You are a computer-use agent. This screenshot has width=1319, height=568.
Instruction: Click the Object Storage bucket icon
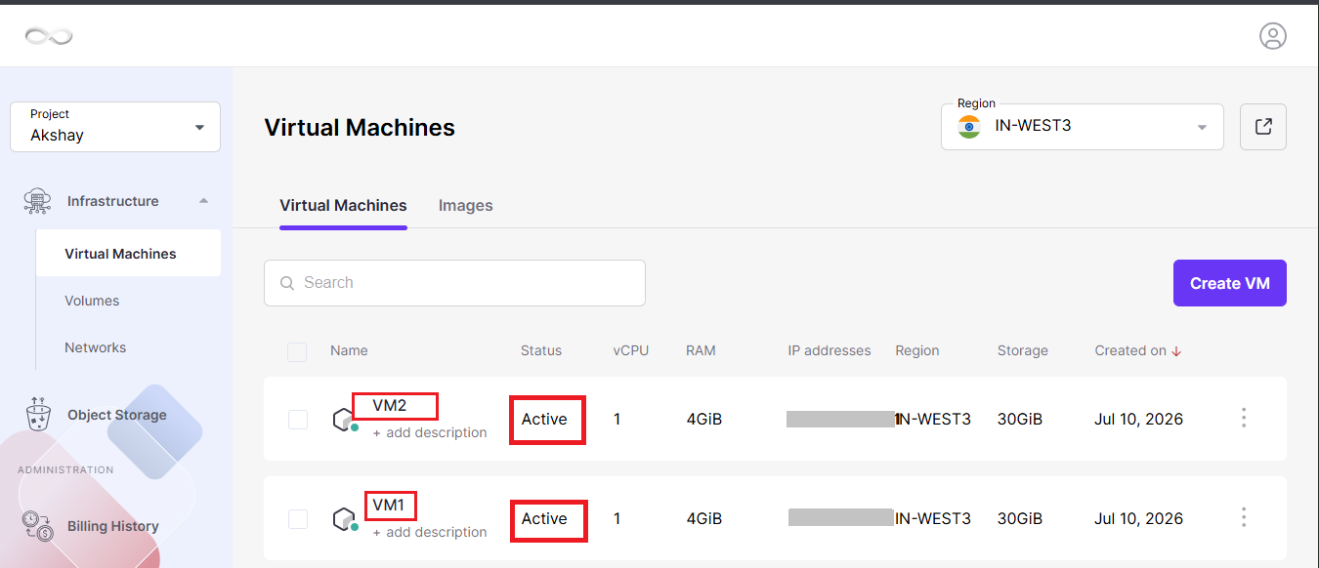click(37, 414)
